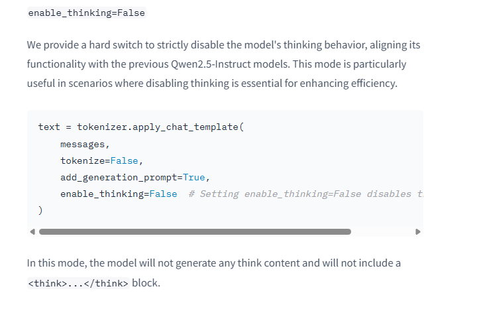Click the code block's right scroll arrow
Viewport: 485px width, 309px height.
tap(418, 231)
